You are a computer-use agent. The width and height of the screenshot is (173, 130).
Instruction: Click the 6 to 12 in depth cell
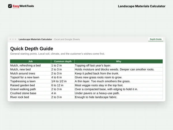click(x=63, y=85)
